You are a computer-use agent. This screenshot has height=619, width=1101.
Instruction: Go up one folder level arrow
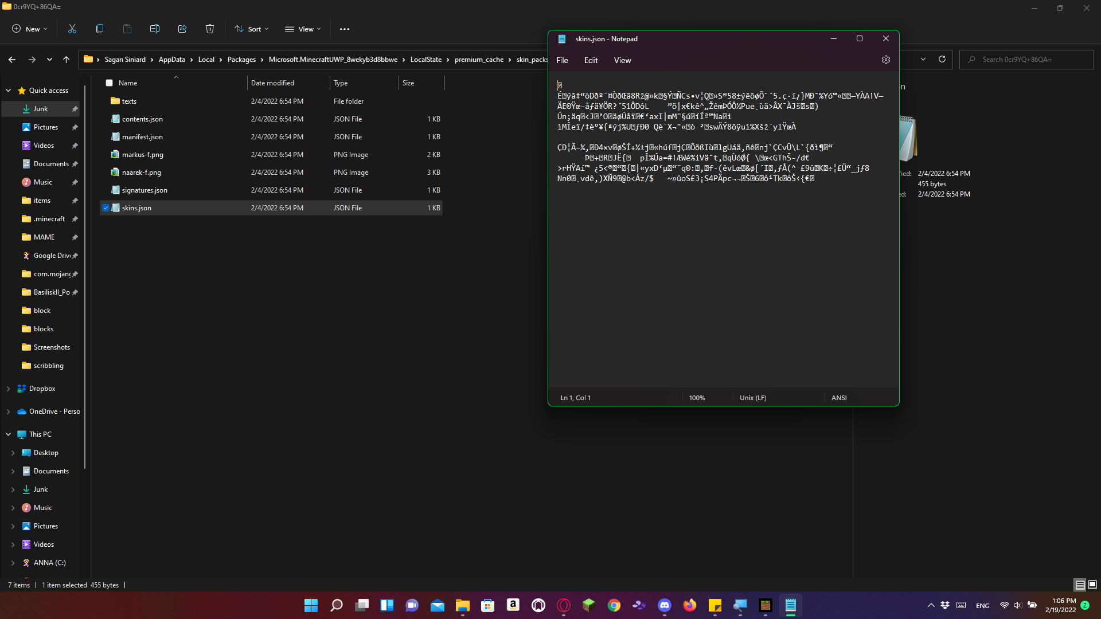pos(66,59)
